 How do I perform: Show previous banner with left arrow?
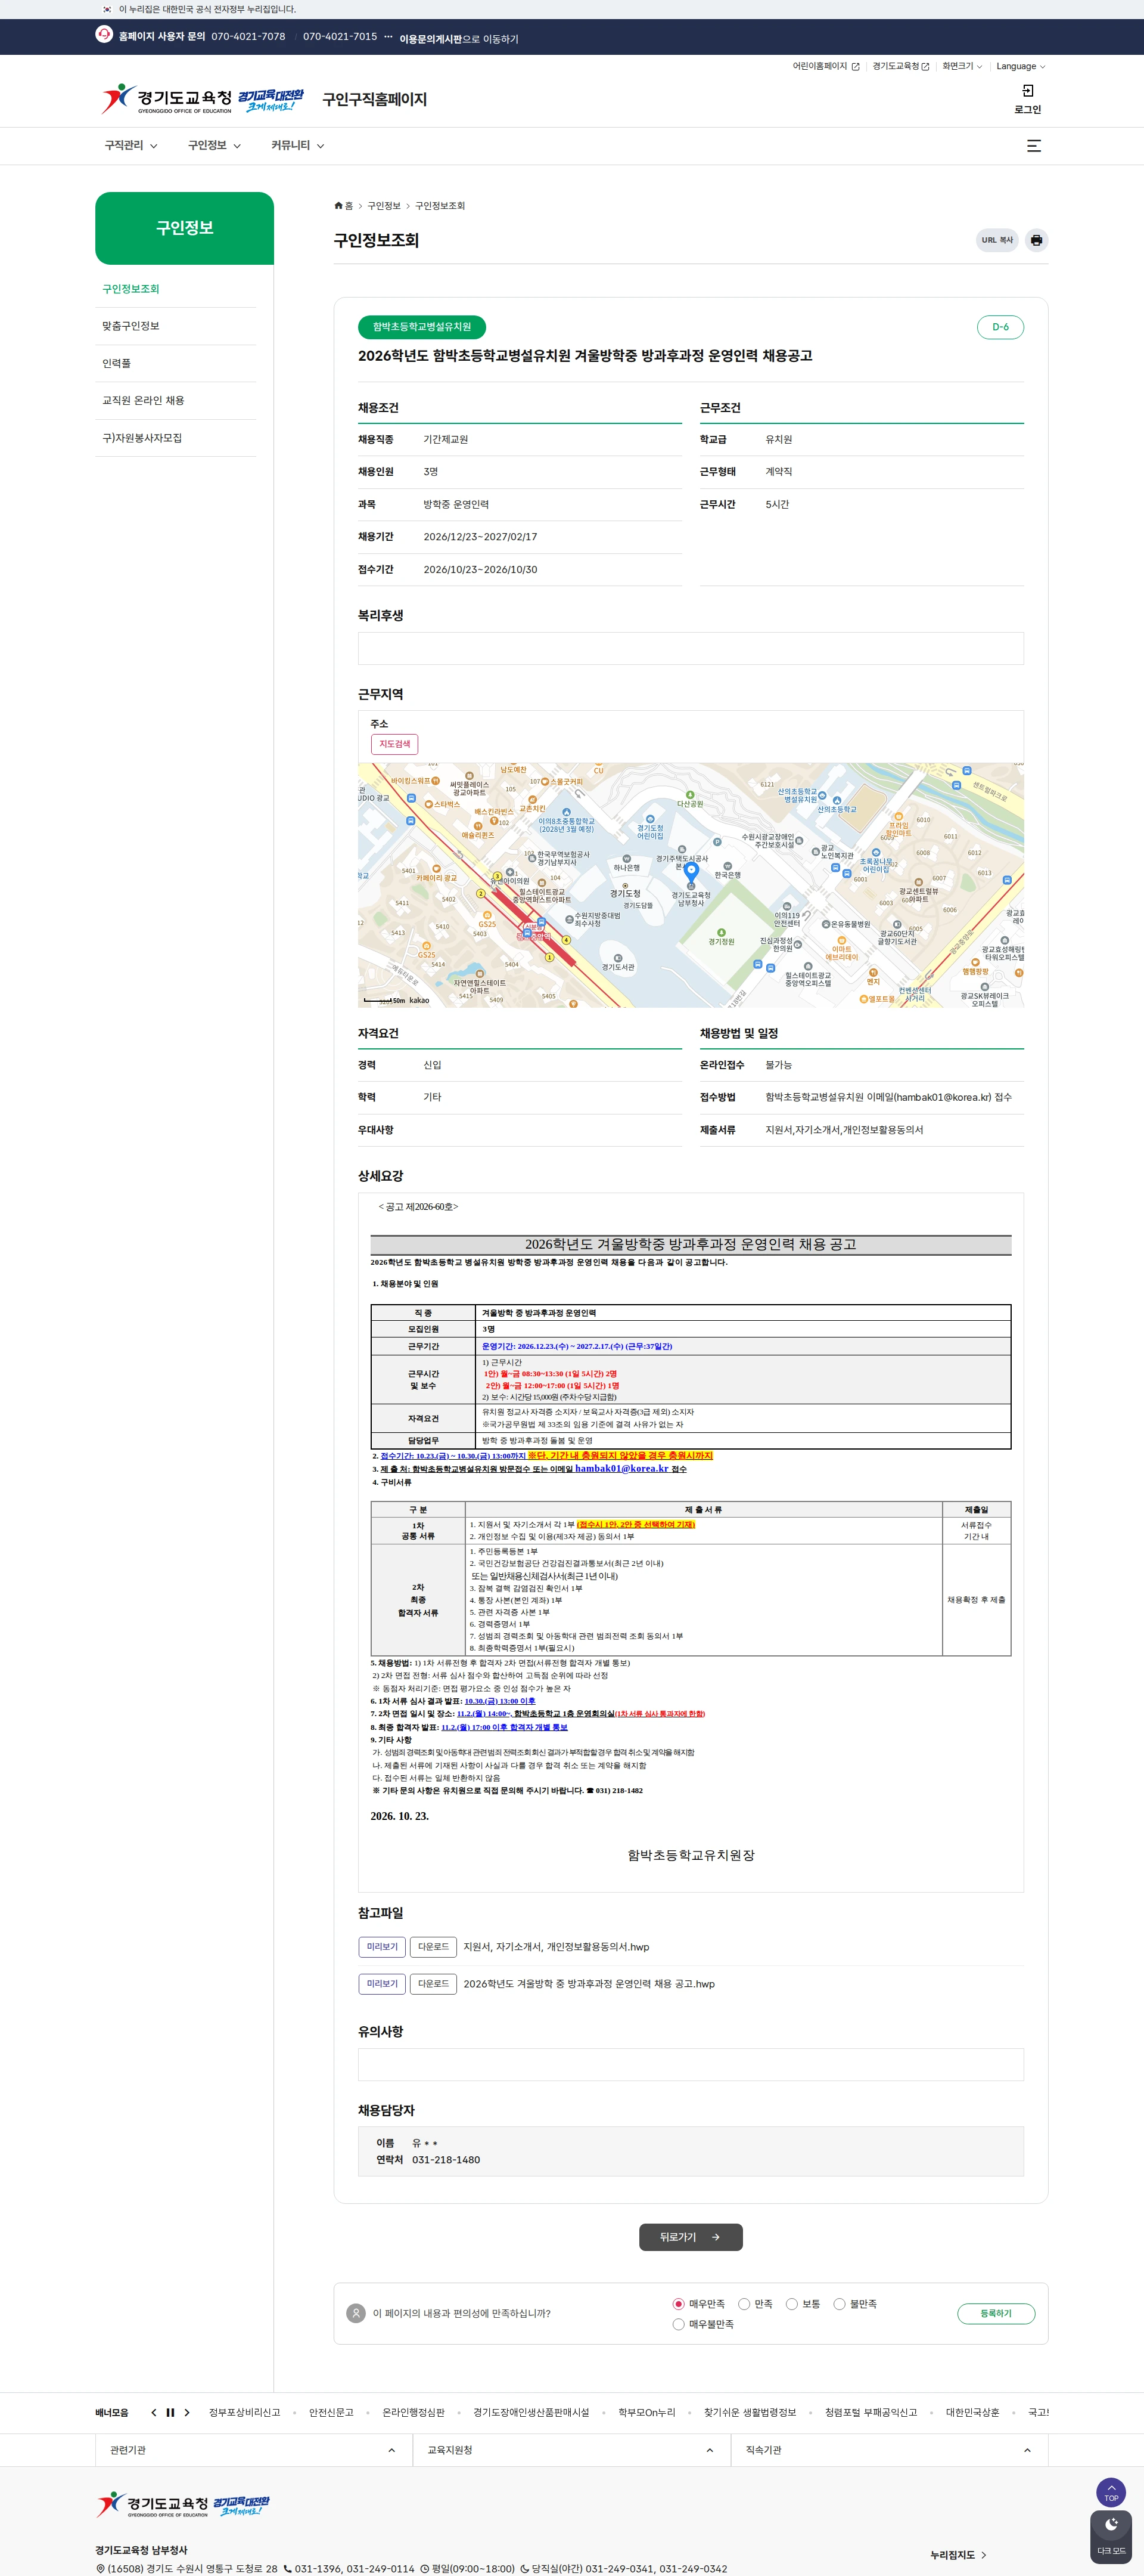click(153, 2413)
